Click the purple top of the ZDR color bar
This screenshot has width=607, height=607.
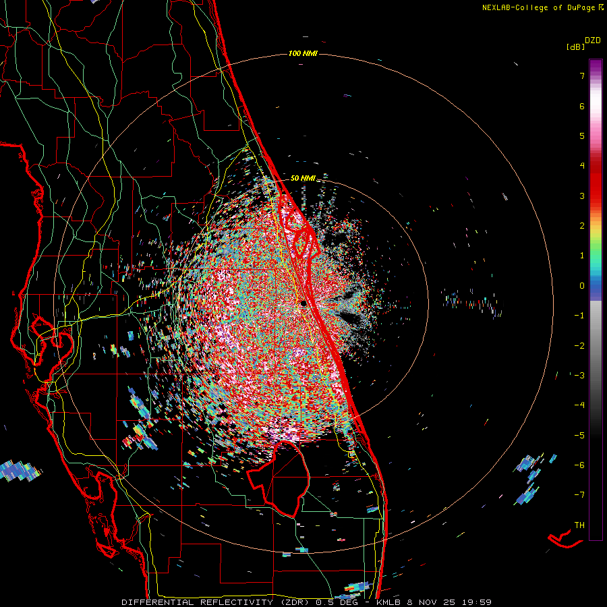pos(596,66)
